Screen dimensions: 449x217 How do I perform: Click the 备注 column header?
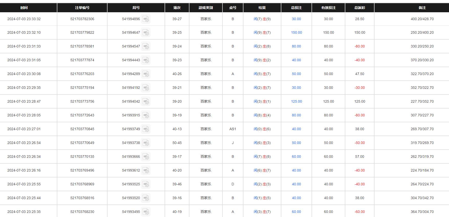point(422,8)
